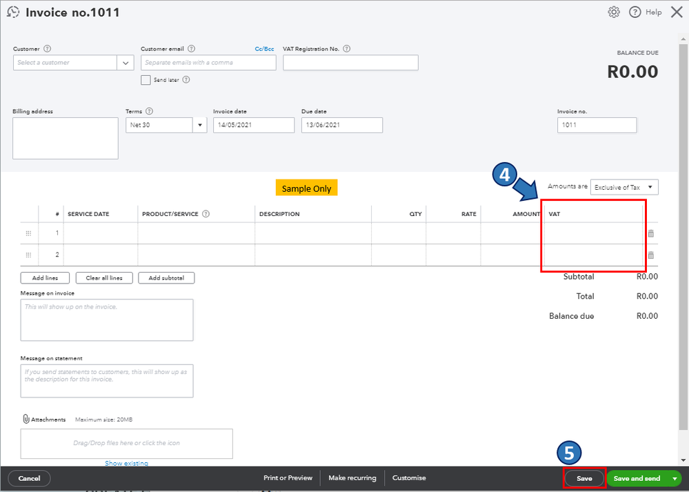Delete line 2 with trash icon

pyautogui.click(x=651, y=255)
